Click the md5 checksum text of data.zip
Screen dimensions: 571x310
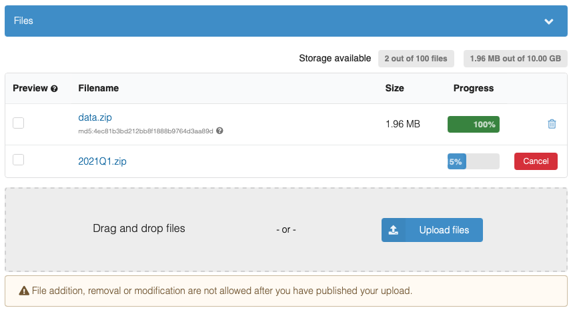[x=145, y=131]
